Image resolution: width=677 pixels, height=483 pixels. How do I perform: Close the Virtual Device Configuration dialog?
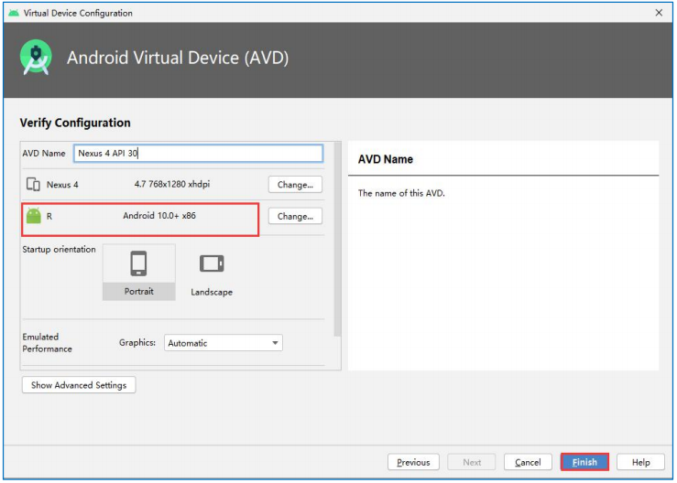[x=659, y=13]
